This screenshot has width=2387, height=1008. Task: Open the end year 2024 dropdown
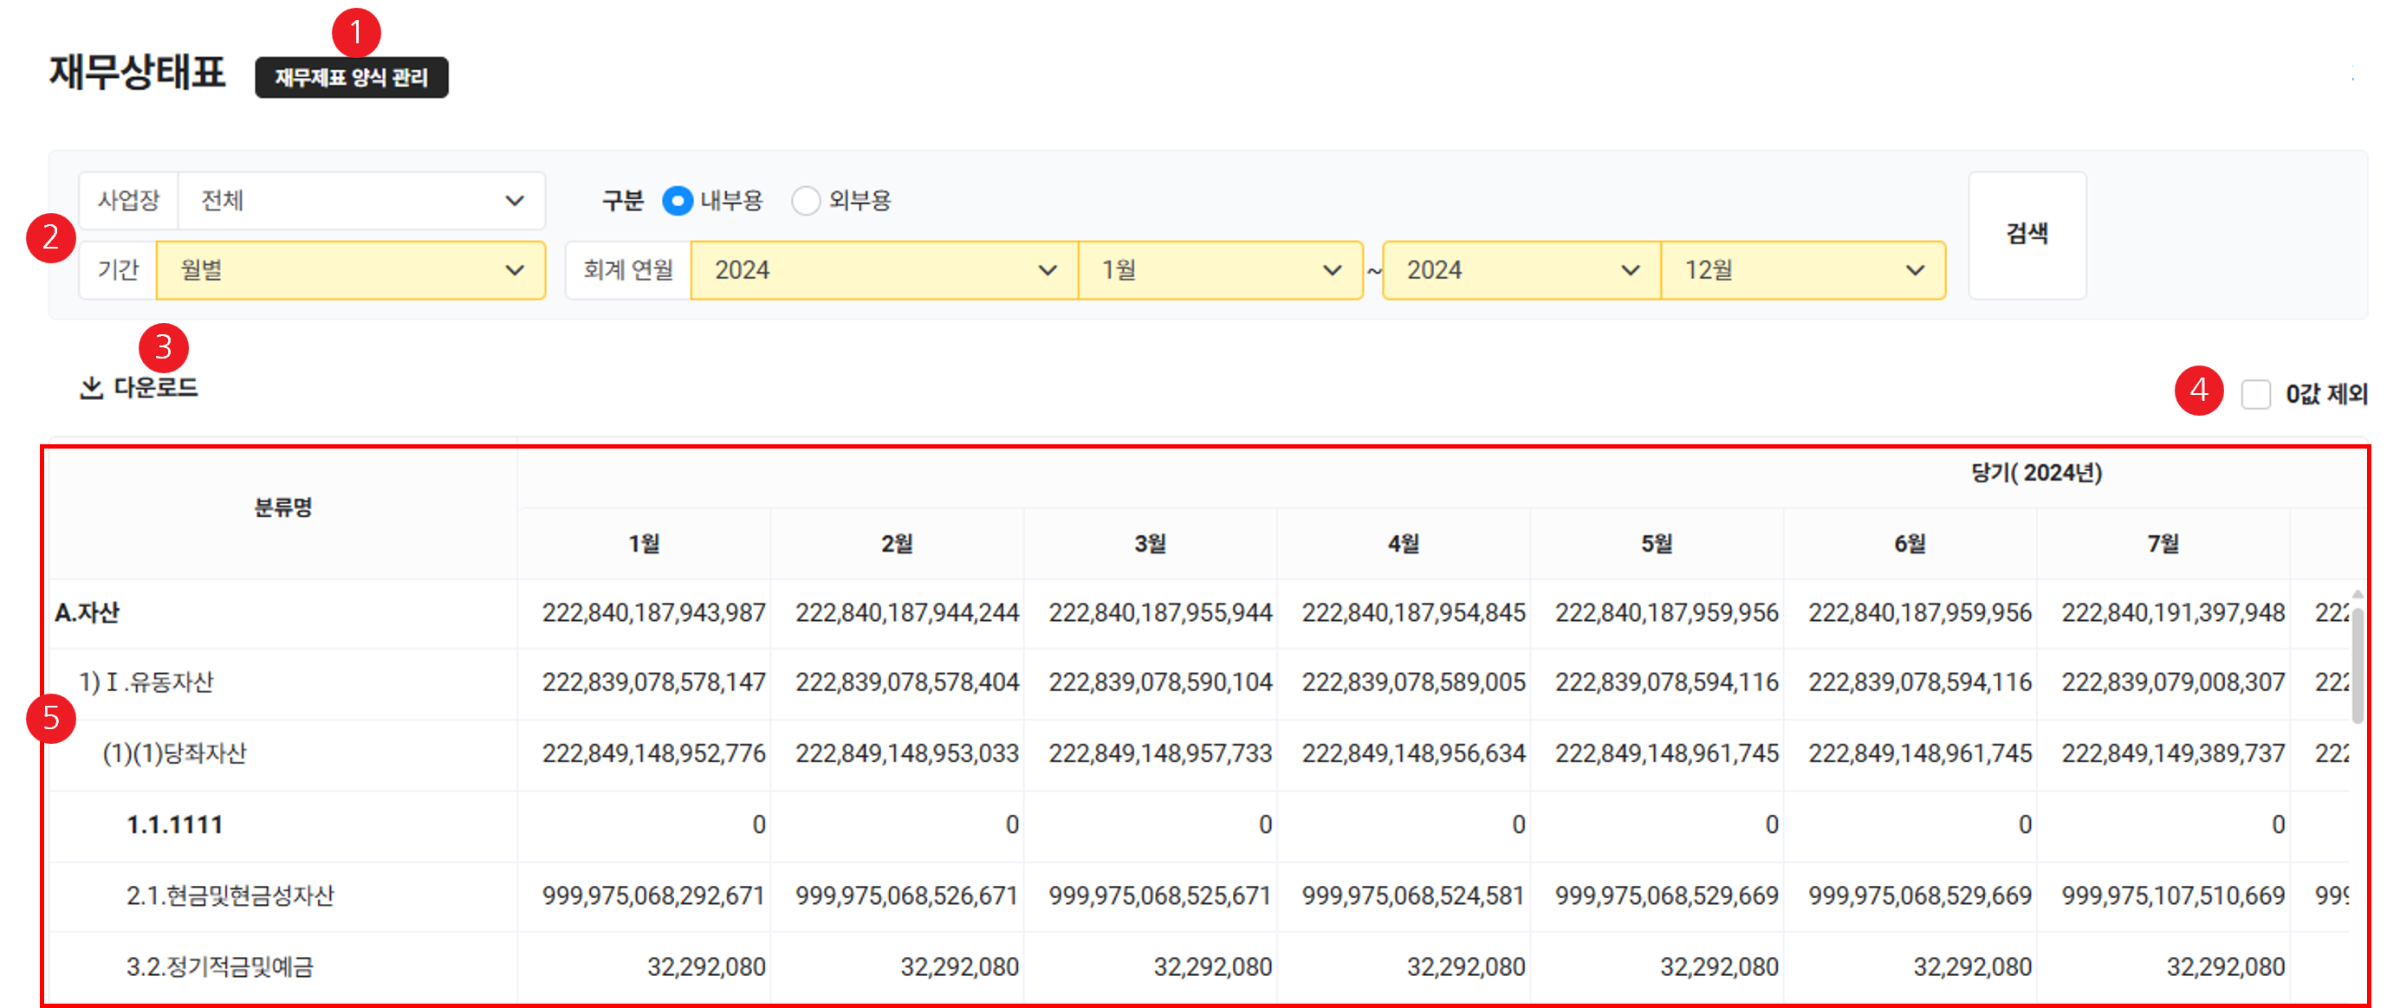pos(1521,270)
